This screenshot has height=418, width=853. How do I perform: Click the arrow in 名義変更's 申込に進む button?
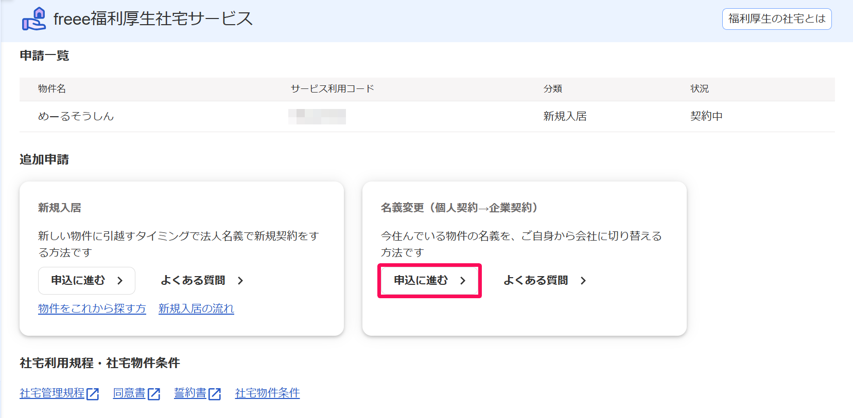[463, 281]
